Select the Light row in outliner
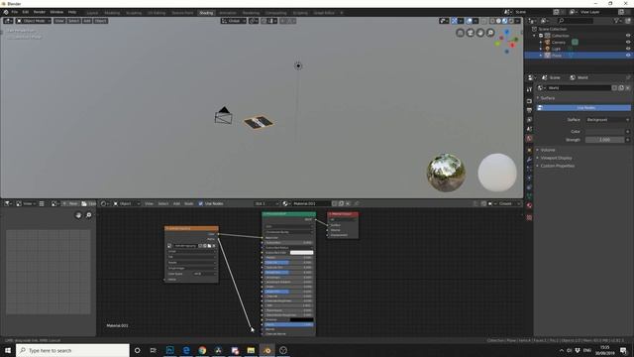The image size is (634, 357). [x=556, y=49]
